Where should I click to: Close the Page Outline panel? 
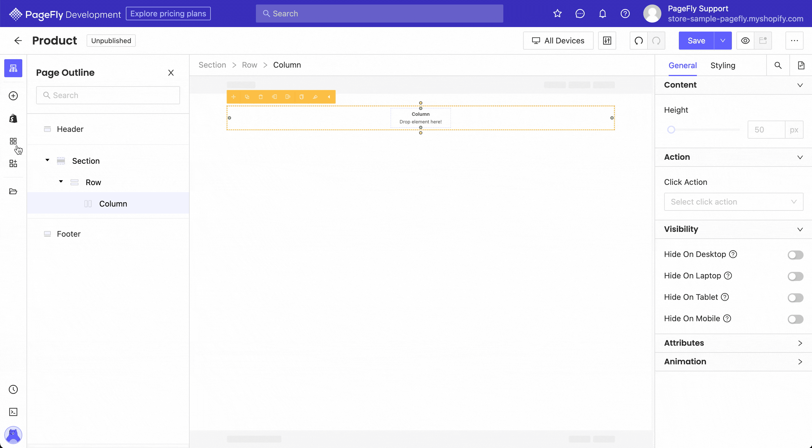click(x=171, y=73)
